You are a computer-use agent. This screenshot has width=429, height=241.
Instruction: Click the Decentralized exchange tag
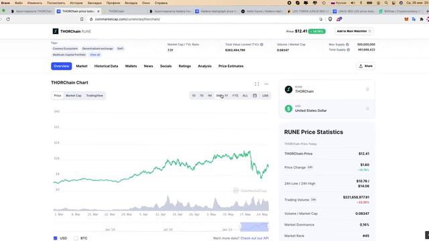[97, 49]
